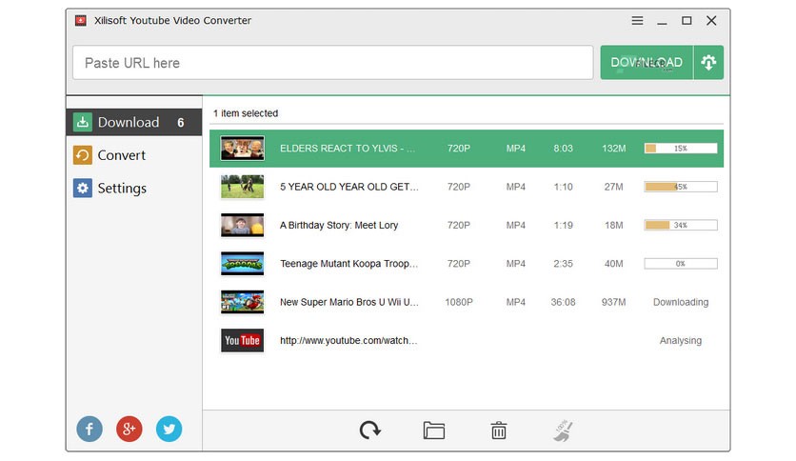The image size is (796, 461).
Task: Click the green Download sidebar icon
Action: [82, 122]
